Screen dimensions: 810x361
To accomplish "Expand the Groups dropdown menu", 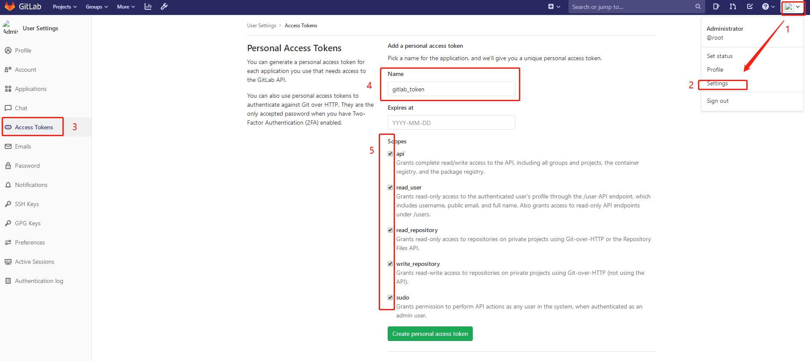I will [97, 6].
